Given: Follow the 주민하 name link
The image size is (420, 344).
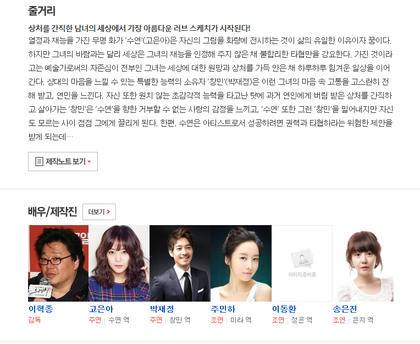Looking at the screenshot, I should (223, 309).
